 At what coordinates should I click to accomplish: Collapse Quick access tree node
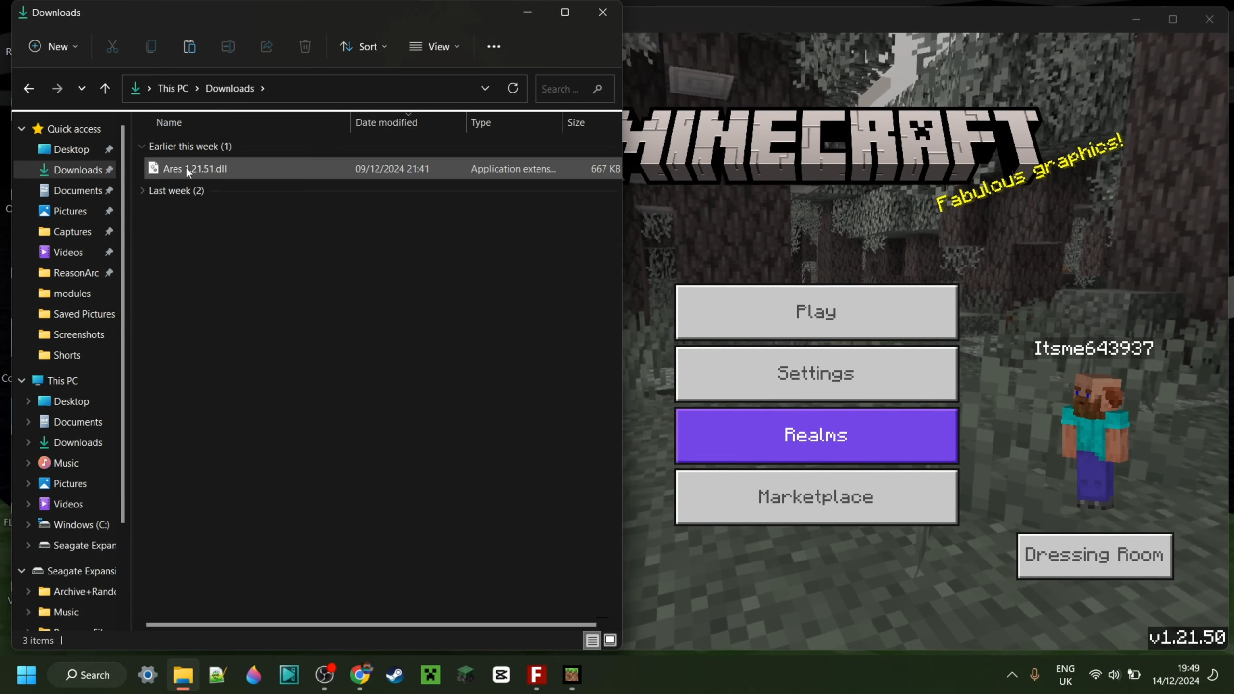pos(22,129)
